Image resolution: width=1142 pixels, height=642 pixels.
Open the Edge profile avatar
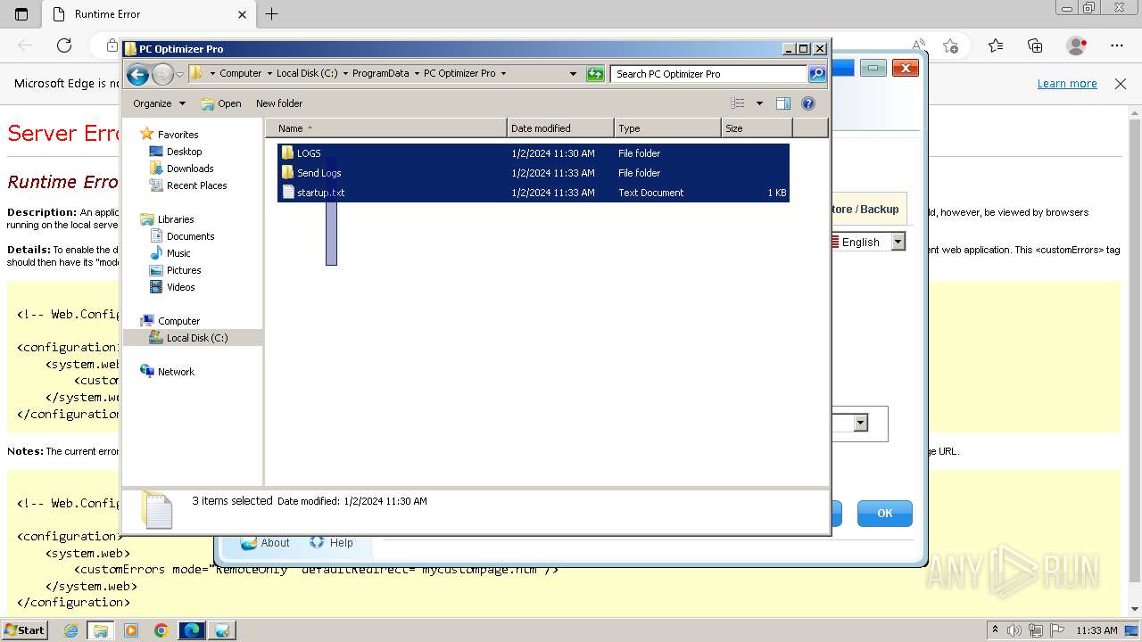pyautogui.click(x=1077, y=45)
